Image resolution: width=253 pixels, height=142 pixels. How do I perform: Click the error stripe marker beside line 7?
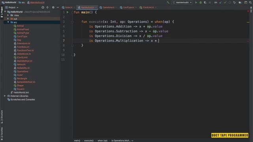pos(248,41)
